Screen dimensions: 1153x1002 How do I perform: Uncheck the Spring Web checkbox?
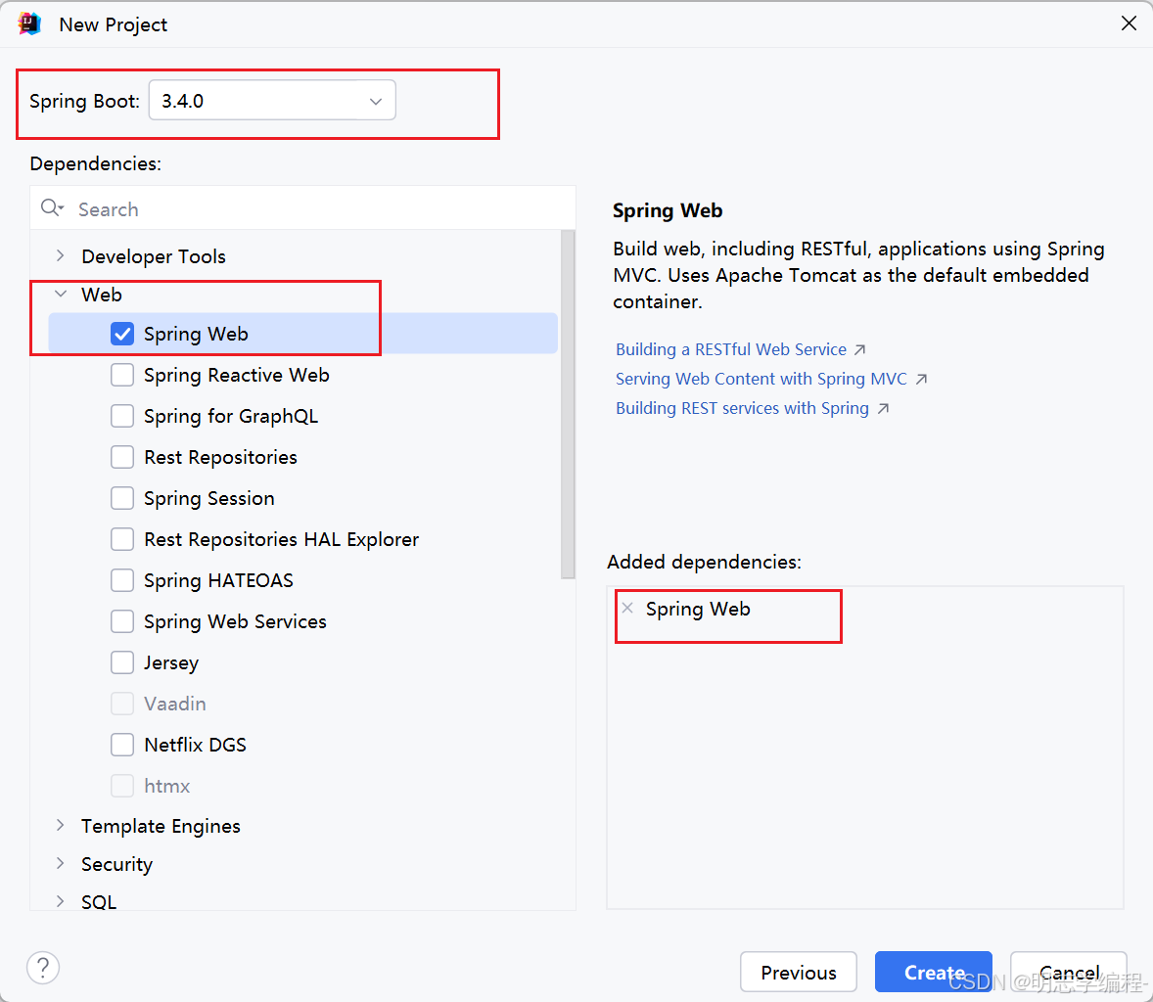click(x=122, y=334)
